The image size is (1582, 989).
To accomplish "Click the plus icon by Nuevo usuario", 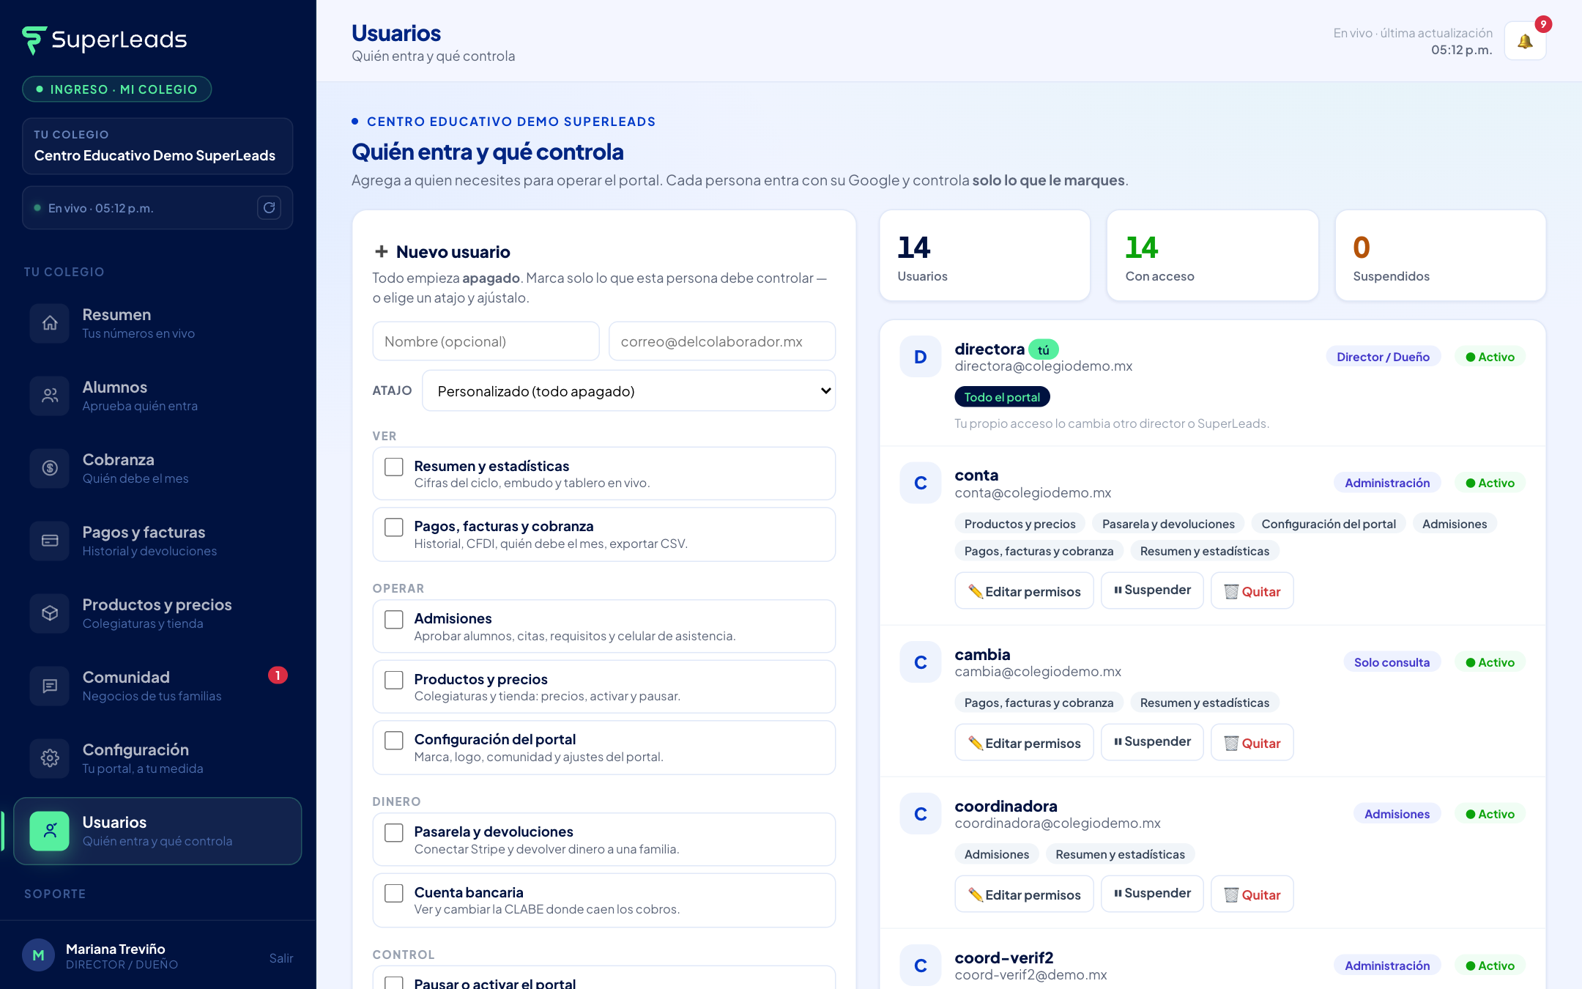I will pyautogui.click(x=381, y=251).
